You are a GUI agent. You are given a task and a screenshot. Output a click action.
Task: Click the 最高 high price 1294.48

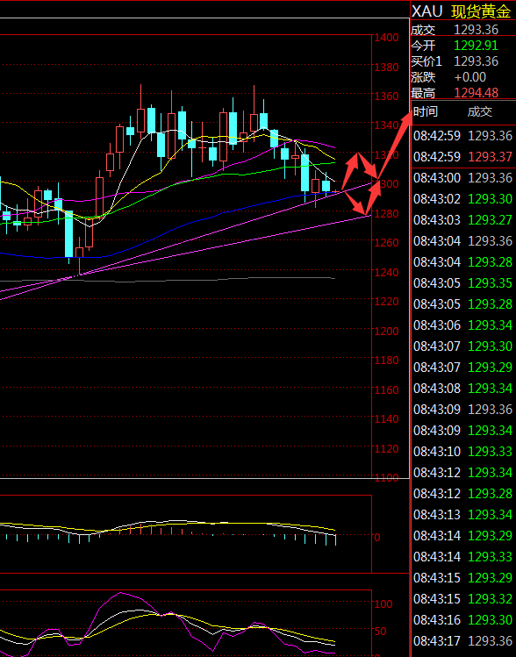point(476,93)
